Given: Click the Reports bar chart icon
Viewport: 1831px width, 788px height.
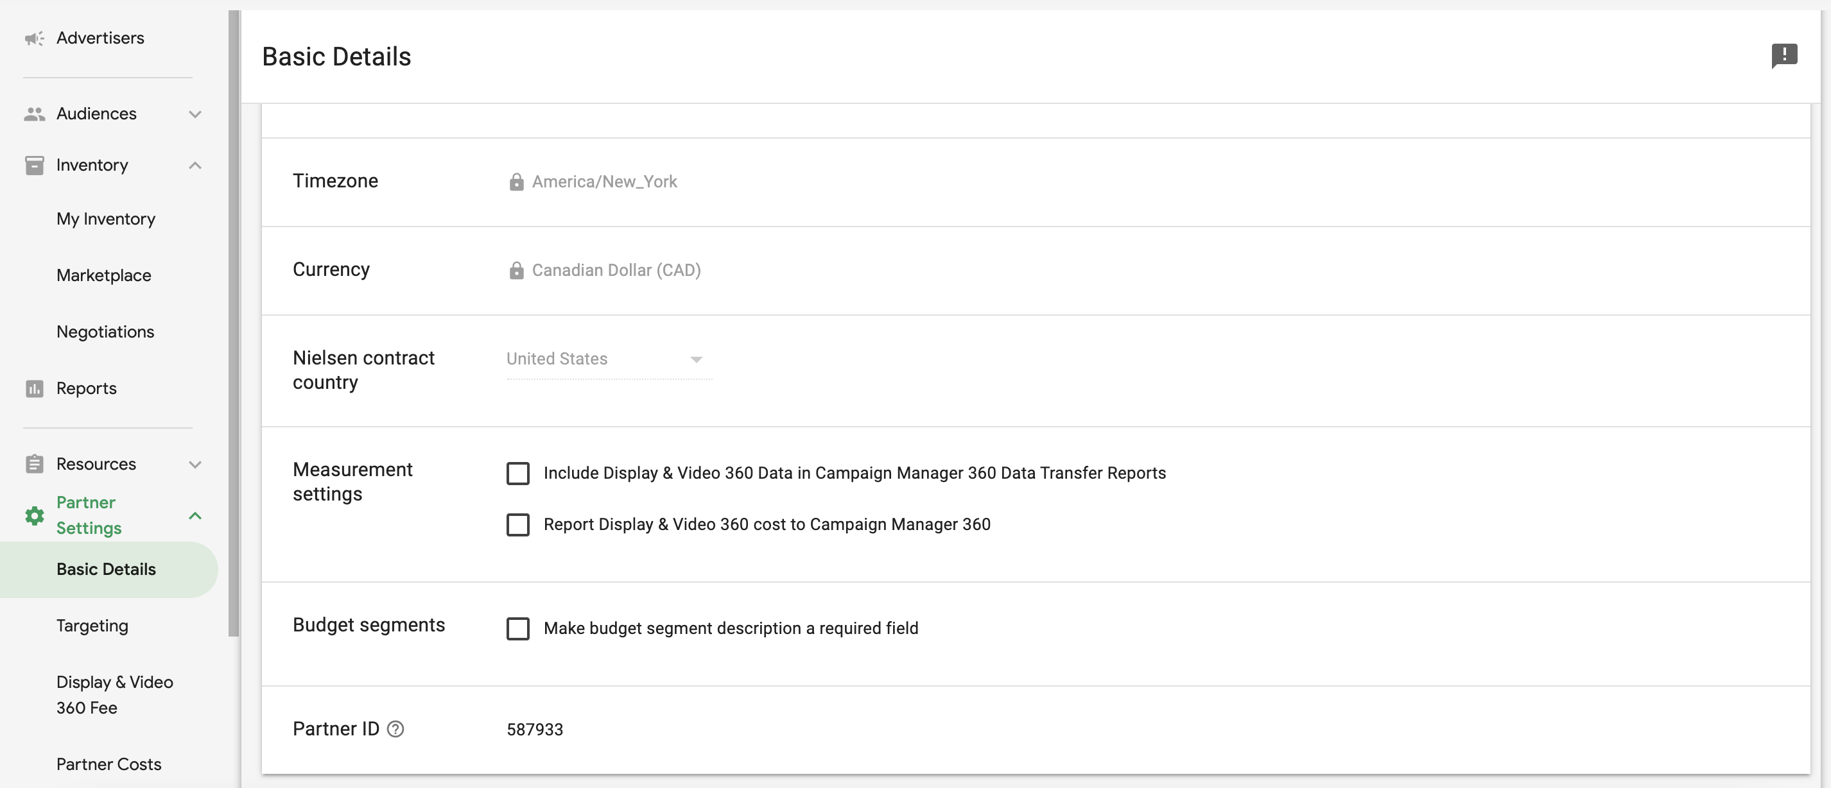Looking at the screenshot, I should (x=34, y=389).
